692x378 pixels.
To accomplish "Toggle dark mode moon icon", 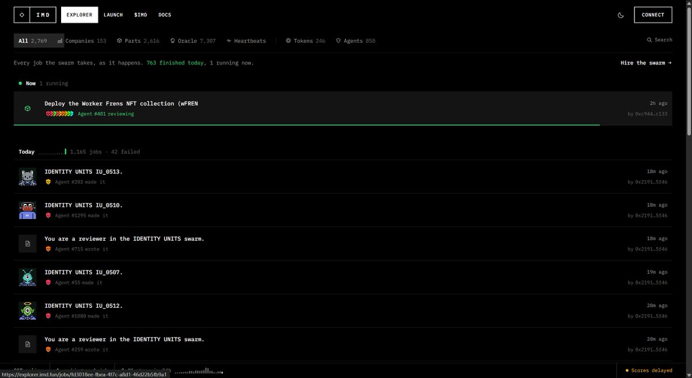I will [621, 15].
